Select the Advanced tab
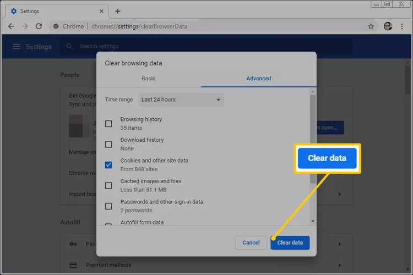The height and width of the screenshot is (275, 413). 258,79
